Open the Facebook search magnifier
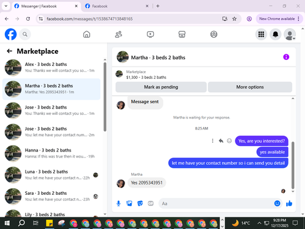 25,34
